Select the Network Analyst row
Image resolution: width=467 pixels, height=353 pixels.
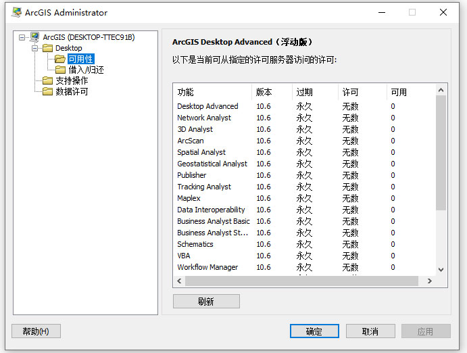tap(304, 118)
